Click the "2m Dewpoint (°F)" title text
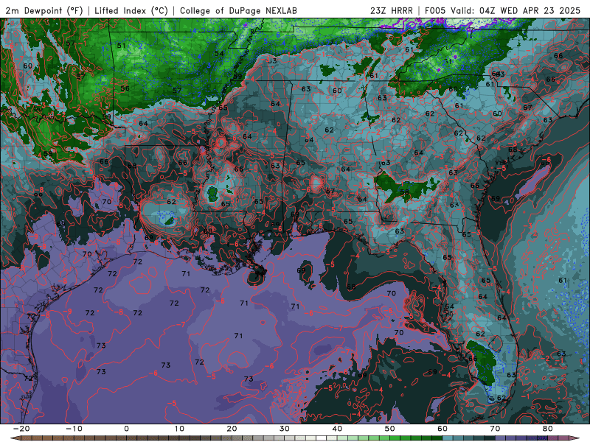 [44, 11]
